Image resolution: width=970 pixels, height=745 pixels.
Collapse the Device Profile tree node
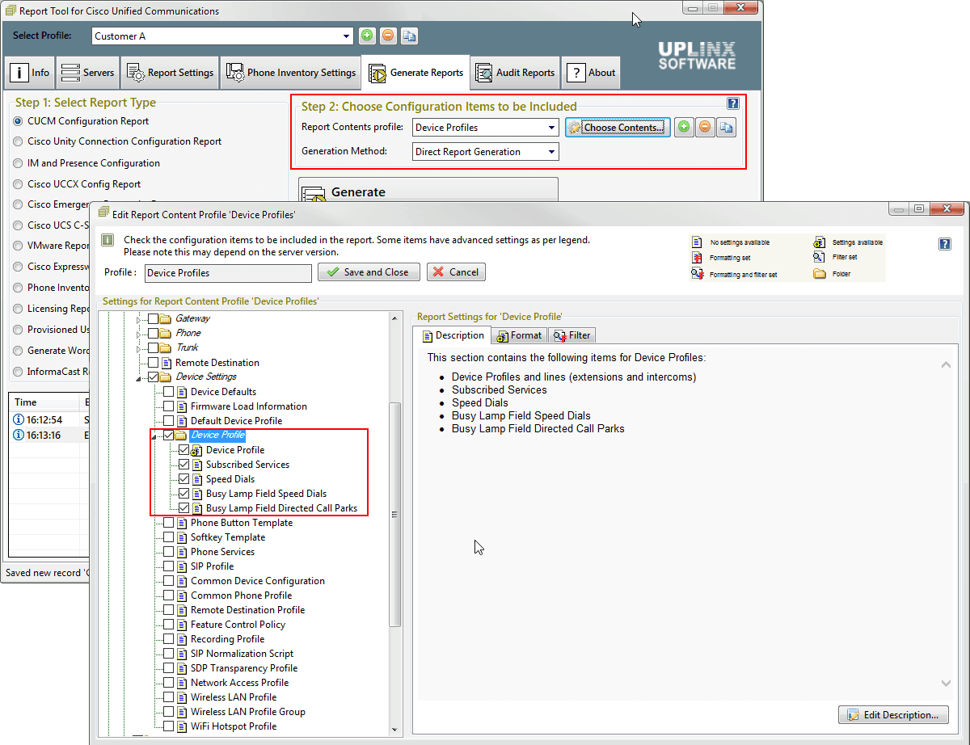155,436
